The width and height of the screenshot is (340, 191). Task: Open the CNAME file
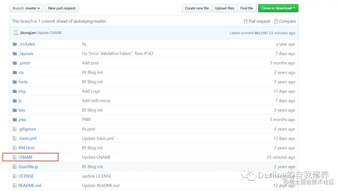click(25, 157)
